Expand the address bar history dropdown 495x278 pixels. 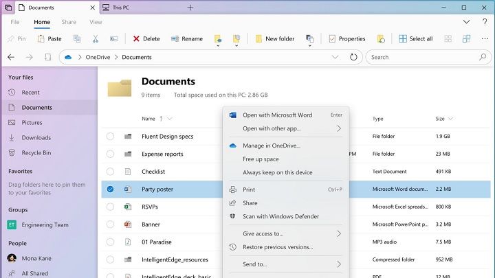pyautogui.click(x=335, y=58)
